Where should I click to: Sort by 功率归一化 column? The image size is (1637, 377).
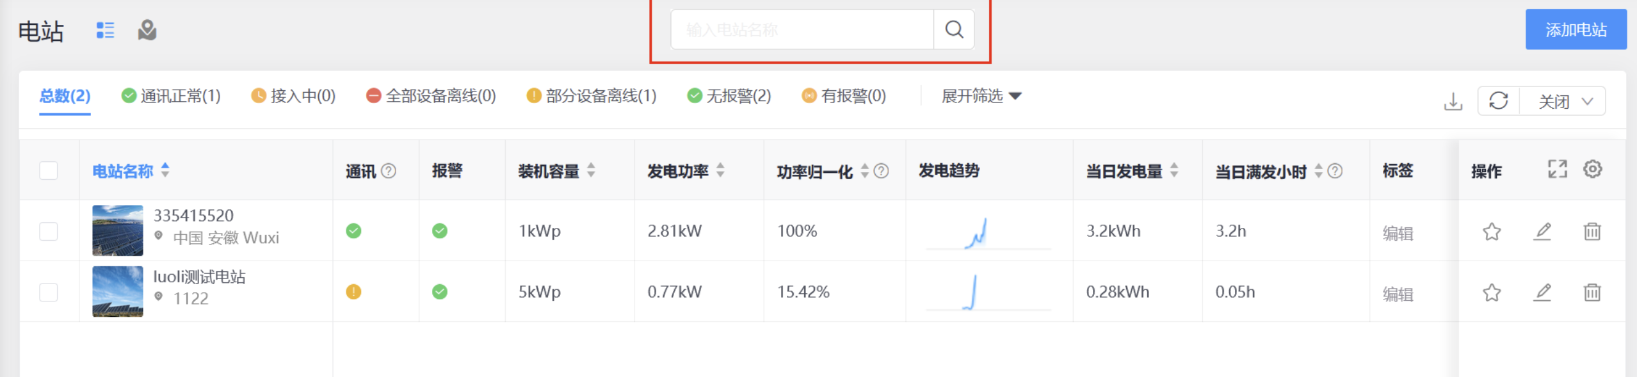click(865, 170)
